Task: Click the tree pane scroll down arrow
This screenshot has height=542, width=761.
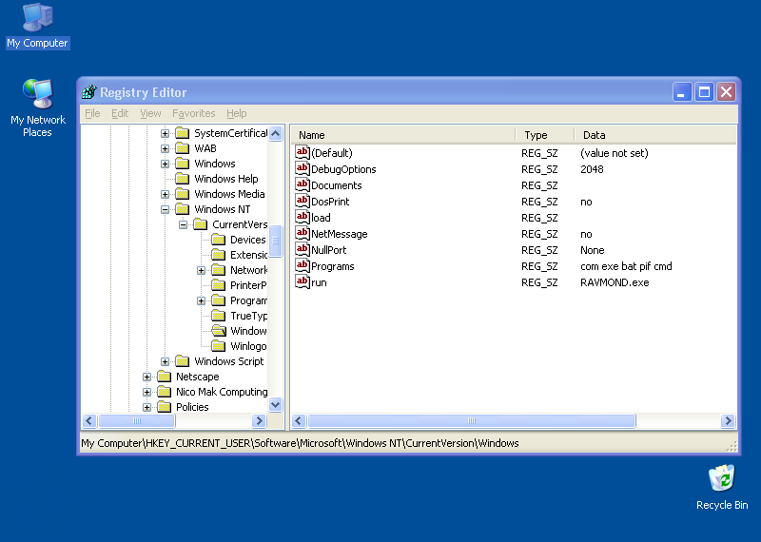Action: (x=275, y=404)
